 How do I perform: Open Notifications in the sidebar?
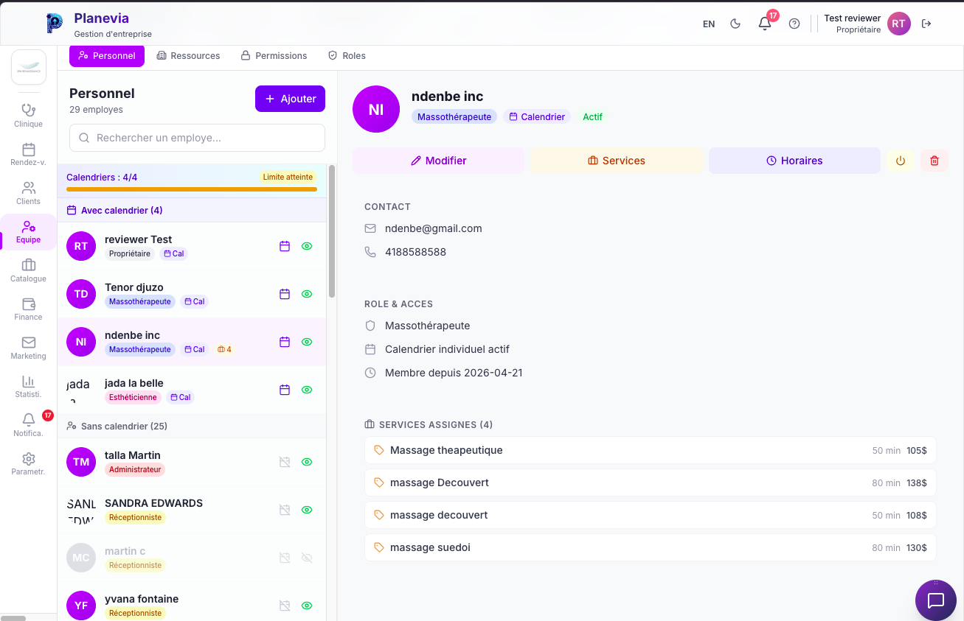pyautogui.click(x=28, y=425)
